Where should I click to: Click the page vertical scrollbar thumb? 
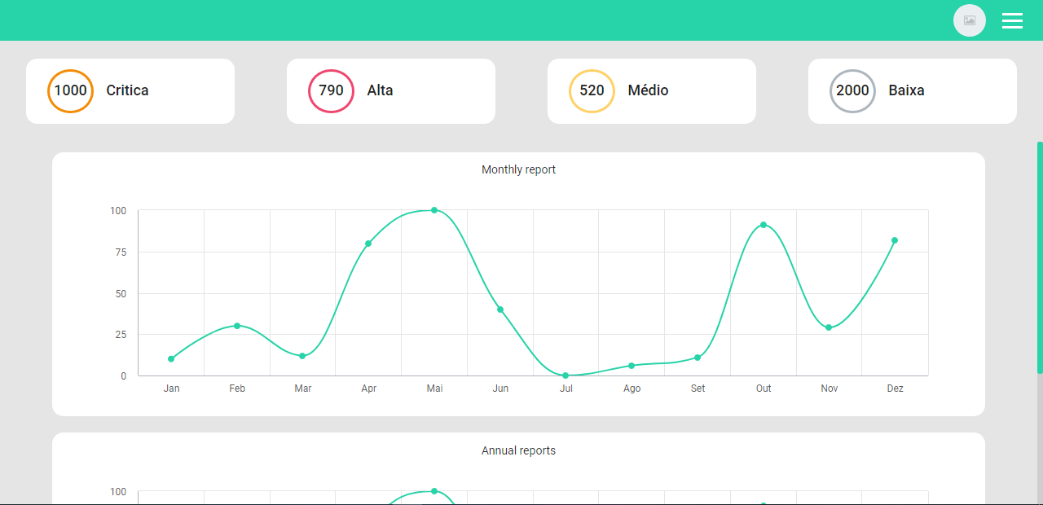[1040, 257]
